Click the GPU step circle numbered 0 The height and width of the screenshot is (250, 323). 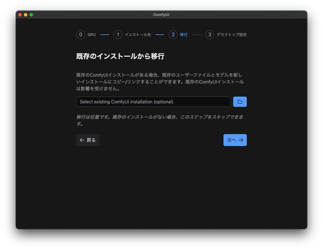point(81,34)
